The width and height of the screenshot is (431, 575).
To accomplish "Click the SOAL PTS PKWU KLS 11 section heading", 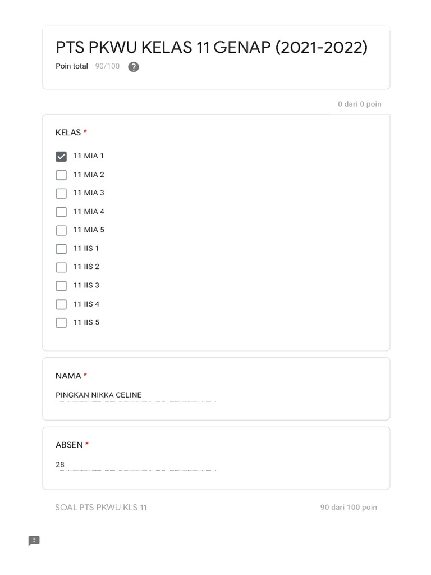I will click(x=101, y=508).
